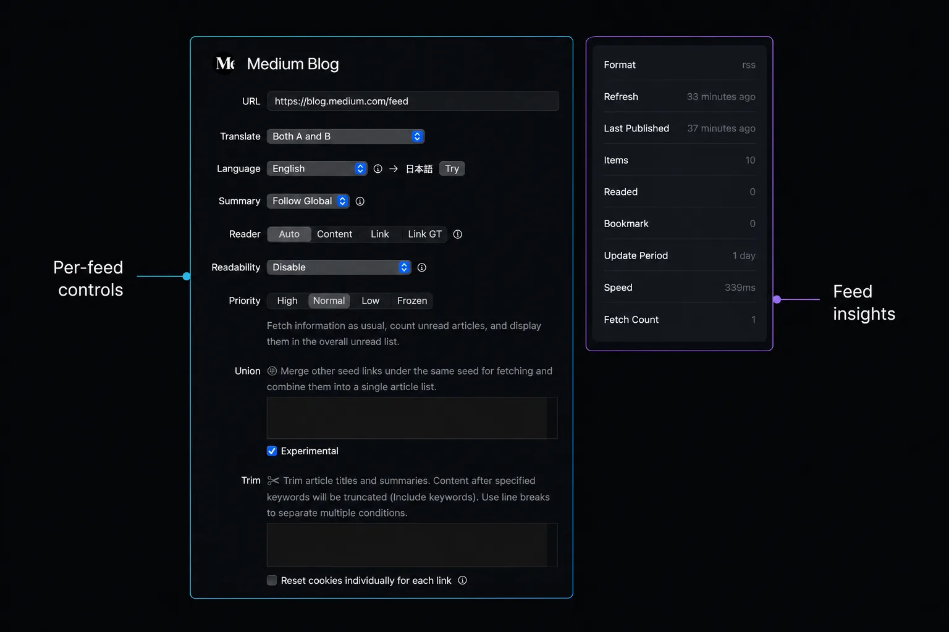Click the Medium Blog logo icon
The image size is (949, 632).
[x=225, y=64]
